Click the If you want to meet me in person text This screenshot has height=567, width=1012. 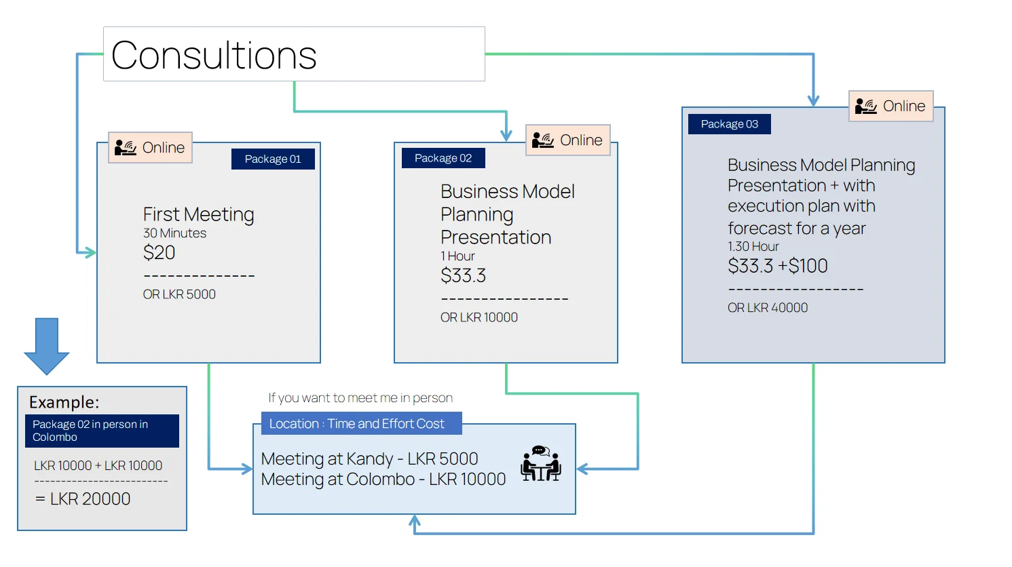point(360,398)
